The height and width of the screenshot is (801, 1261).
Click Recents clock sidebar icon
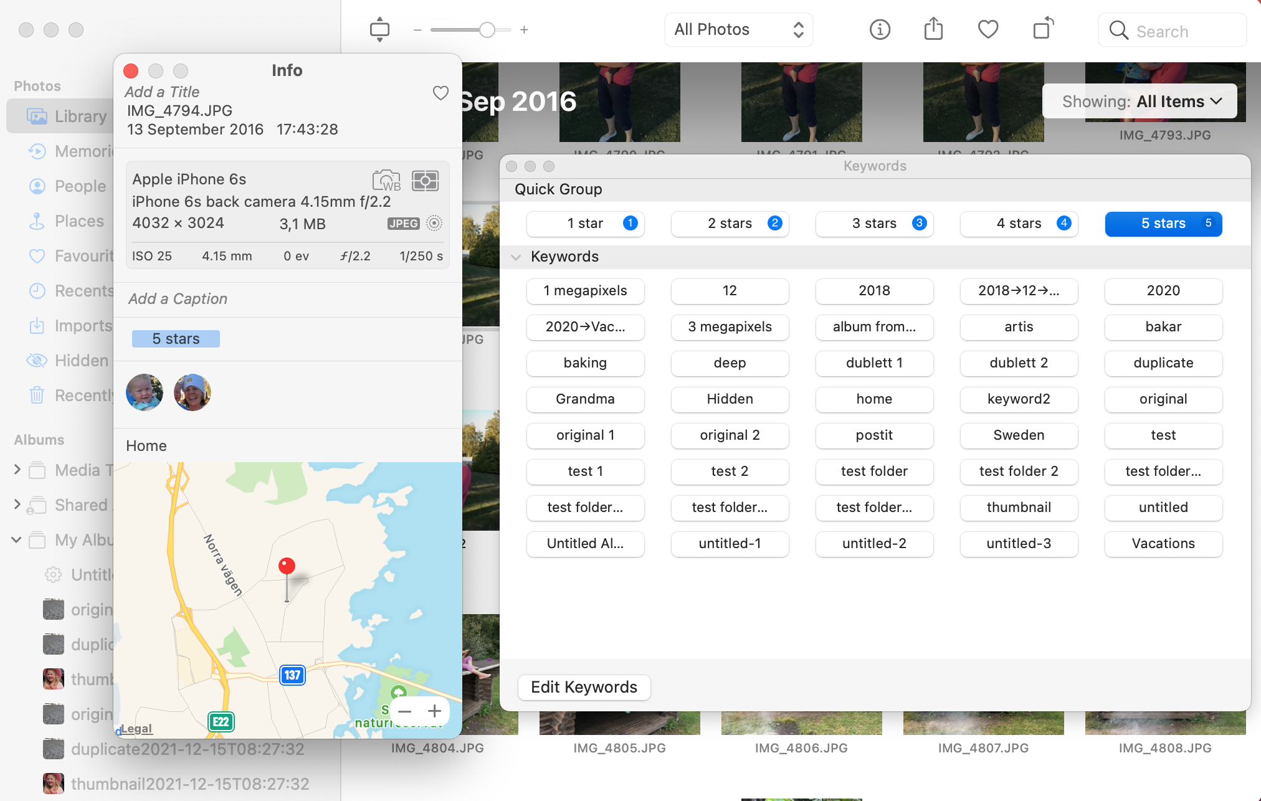(x=37, y=290)
